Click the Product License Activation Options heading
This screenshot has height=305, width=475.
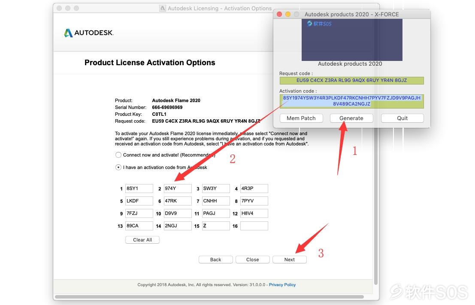point(150,62)
